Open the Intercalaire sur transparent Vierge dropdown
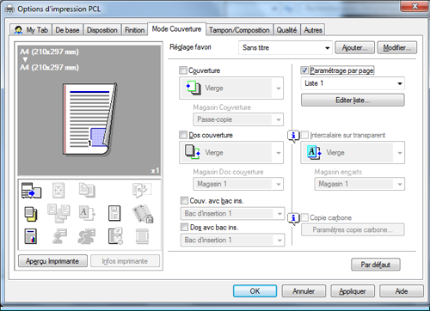430x311 pixels. click(353, 152)
